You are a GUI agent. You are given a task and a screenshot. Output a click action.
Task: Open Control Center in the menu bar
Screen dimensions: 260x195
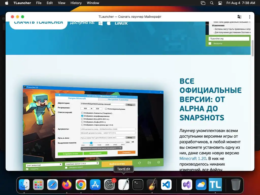coord(220,3)
